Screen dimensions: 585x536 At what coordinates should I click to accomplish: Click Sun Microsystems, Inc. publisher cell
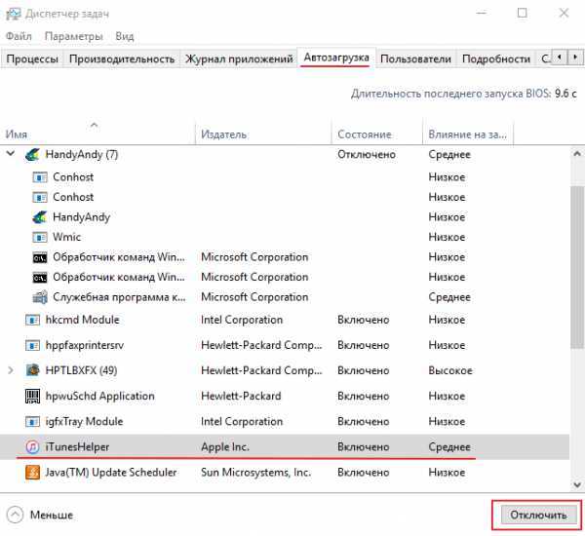pos(255,473)
